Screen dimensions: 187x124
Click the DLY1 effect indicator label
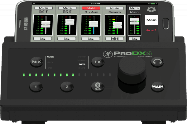coord(82,64)
